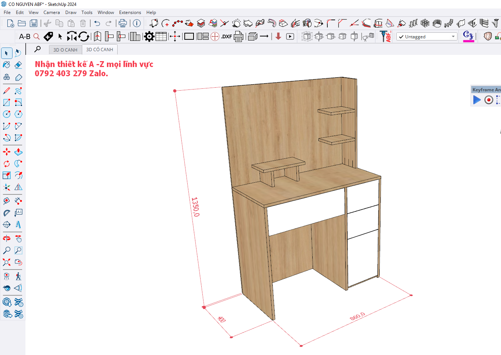Select the Rotate tool
The height and width of the screenshot is (355, 501).
pyautogui.click(x=7, y=164)
